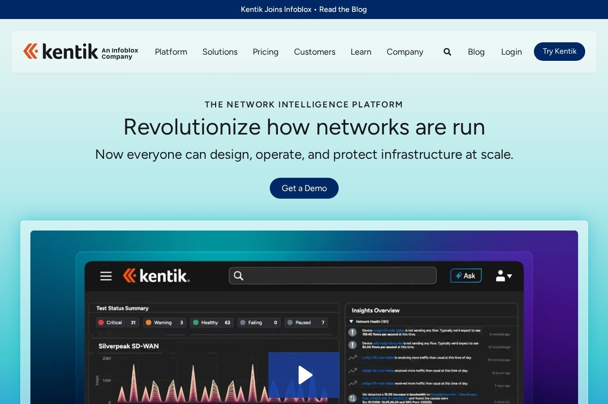Open the Solutions menu
This screenshot has width=608, height=404.
220,52
